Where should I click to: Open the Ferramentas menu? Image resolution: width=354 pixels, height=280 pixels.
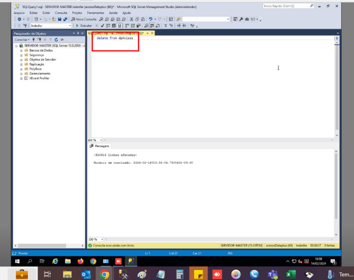95,13
